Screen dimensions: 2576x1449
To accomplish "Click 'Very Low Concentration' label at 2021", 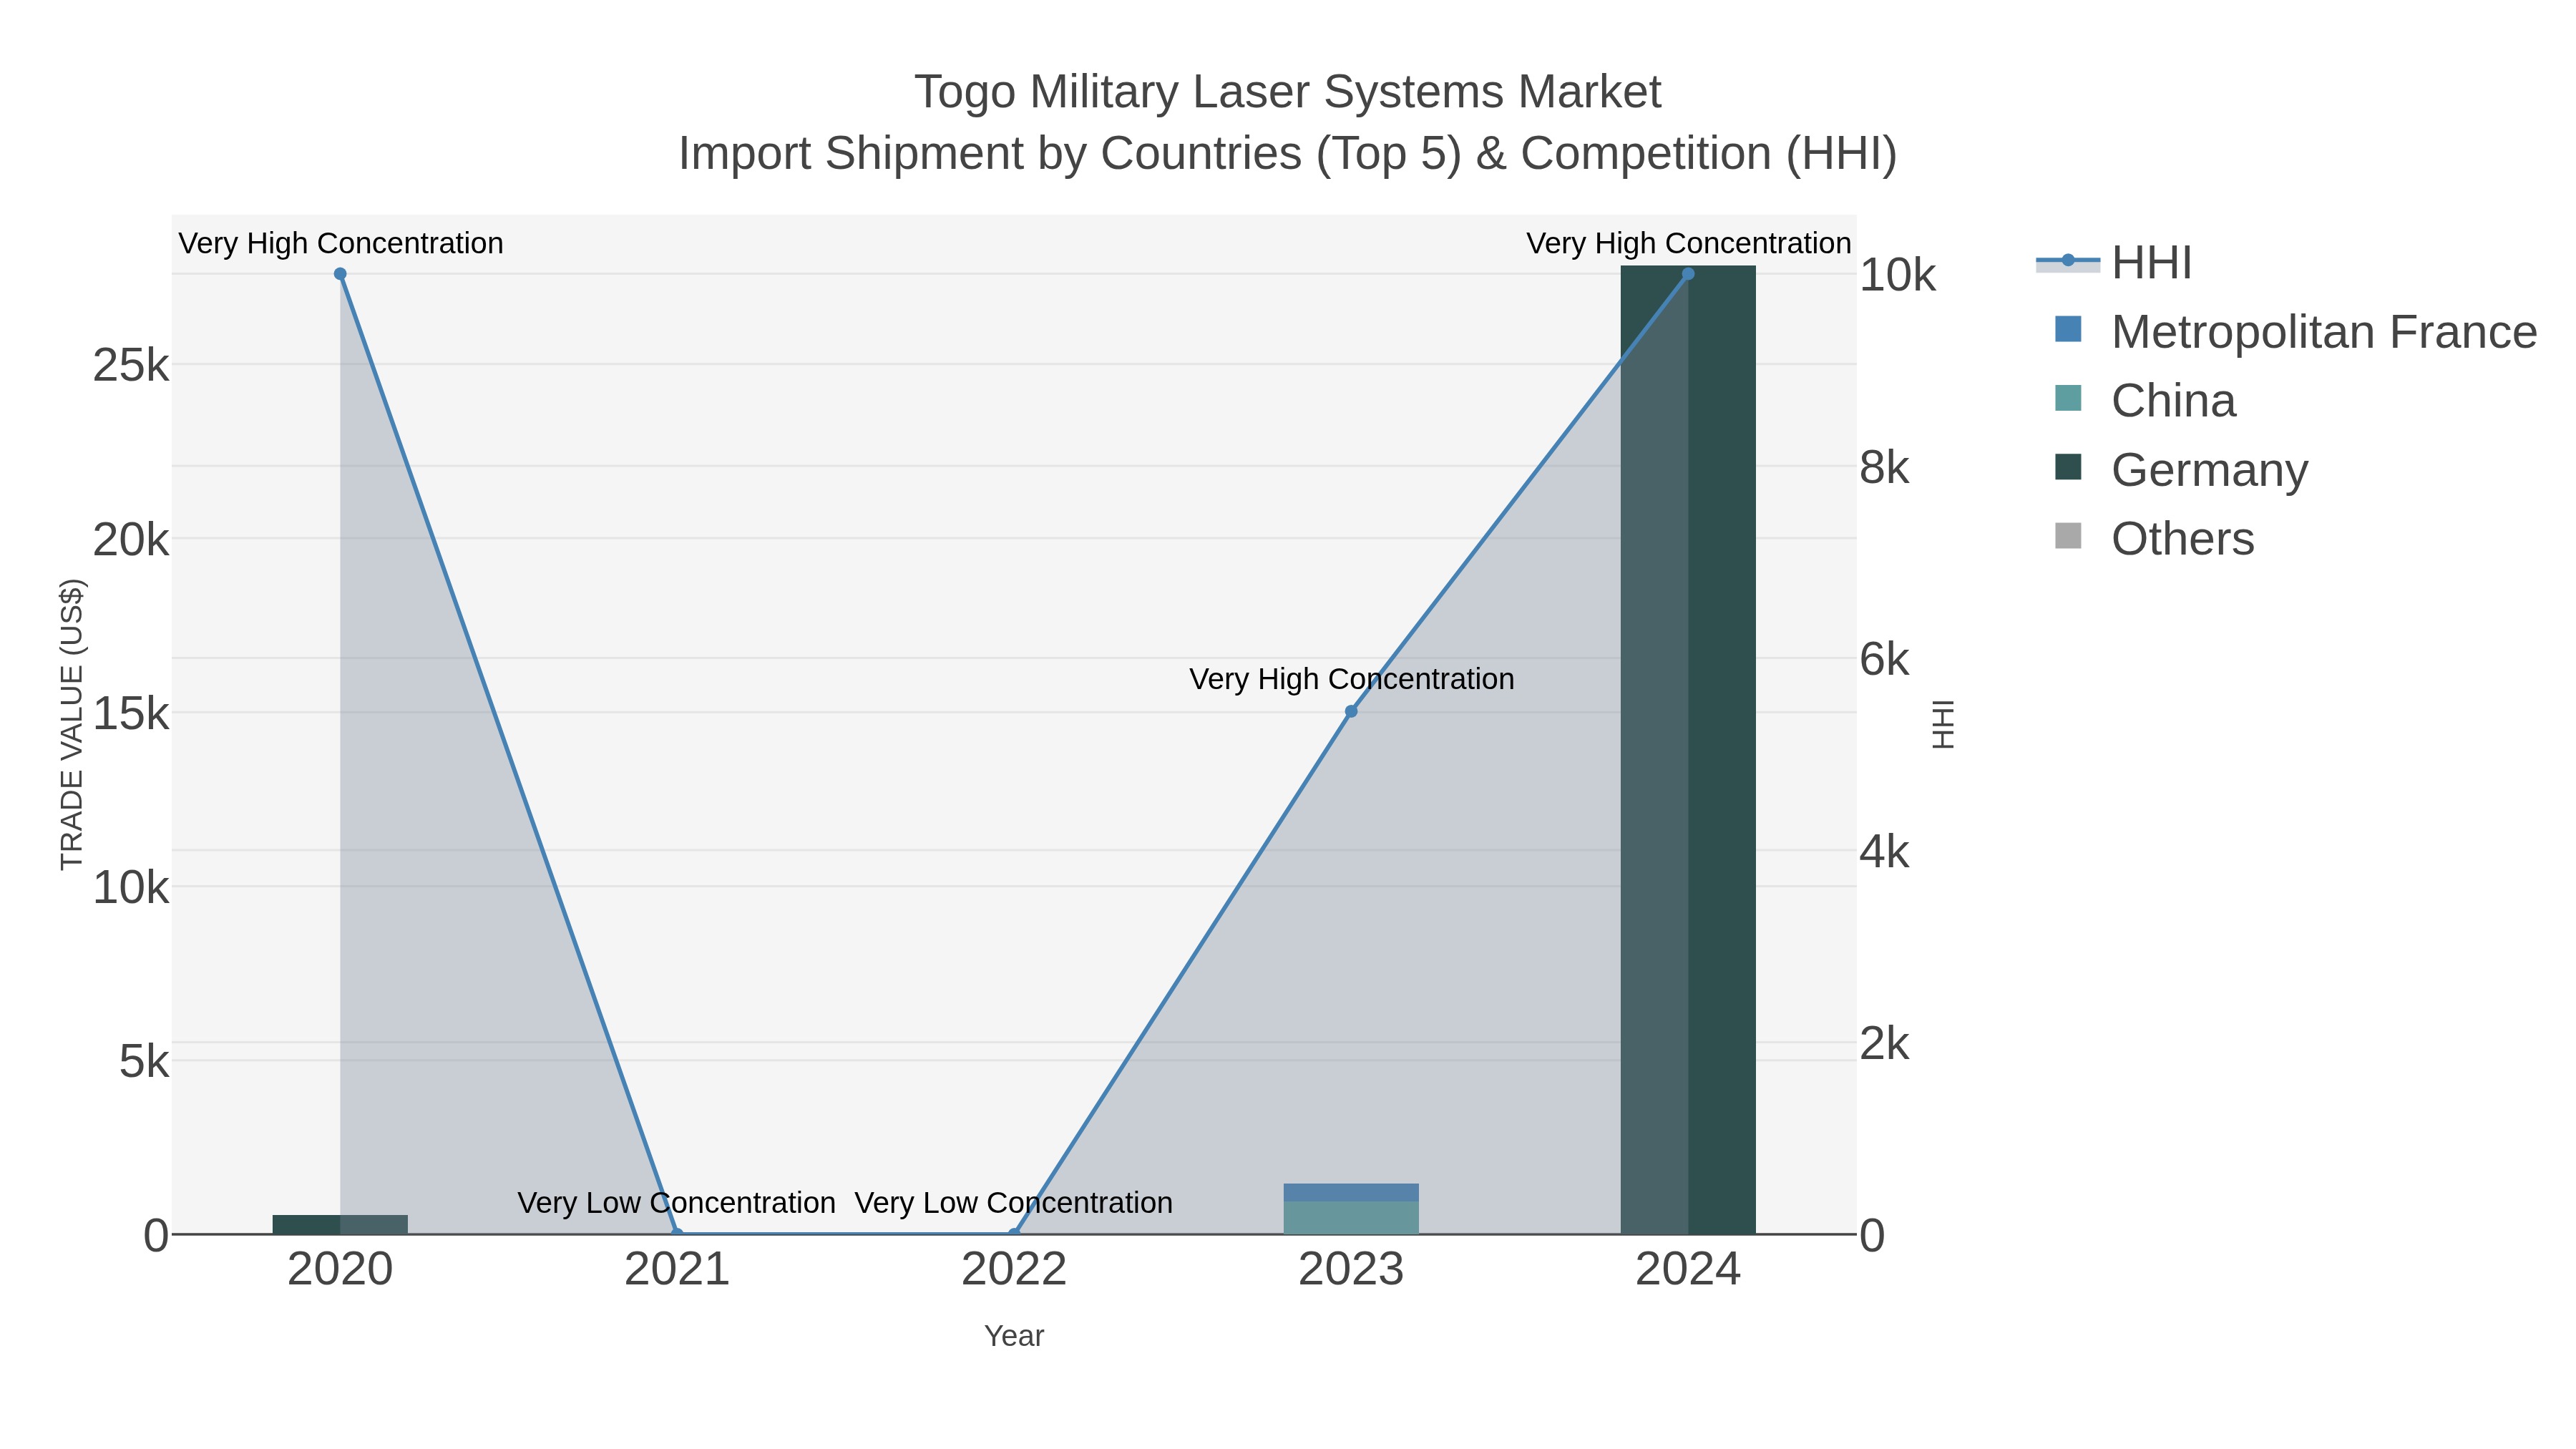I will pos(677,1202).
